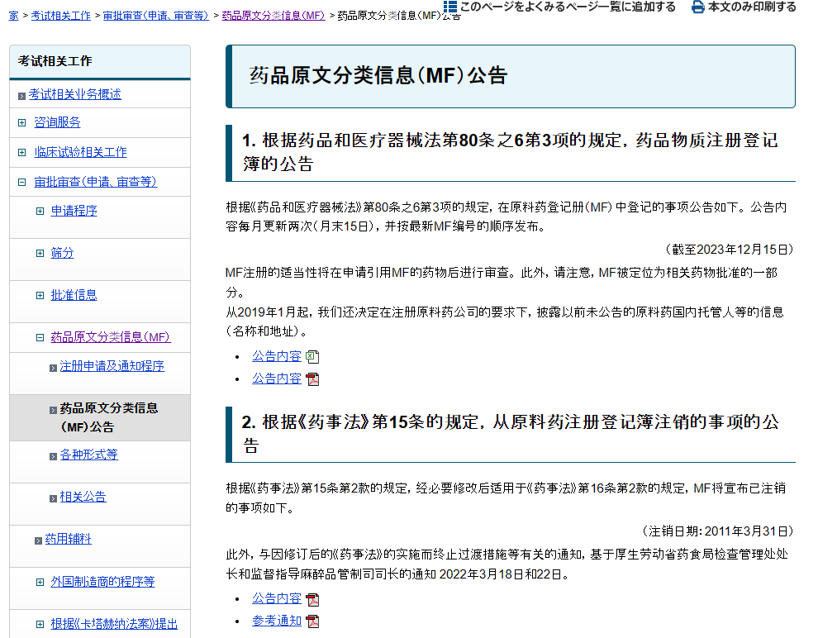Click このページをよくみるページ一覧に追加する
The height and width of the screenshot is (638, 837).
pyautogui.click(x=568, y=7)
